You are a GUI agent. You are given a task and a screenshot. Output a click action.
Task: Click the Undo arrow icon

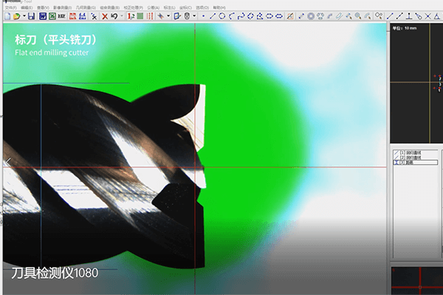click(x=114, y=15)
